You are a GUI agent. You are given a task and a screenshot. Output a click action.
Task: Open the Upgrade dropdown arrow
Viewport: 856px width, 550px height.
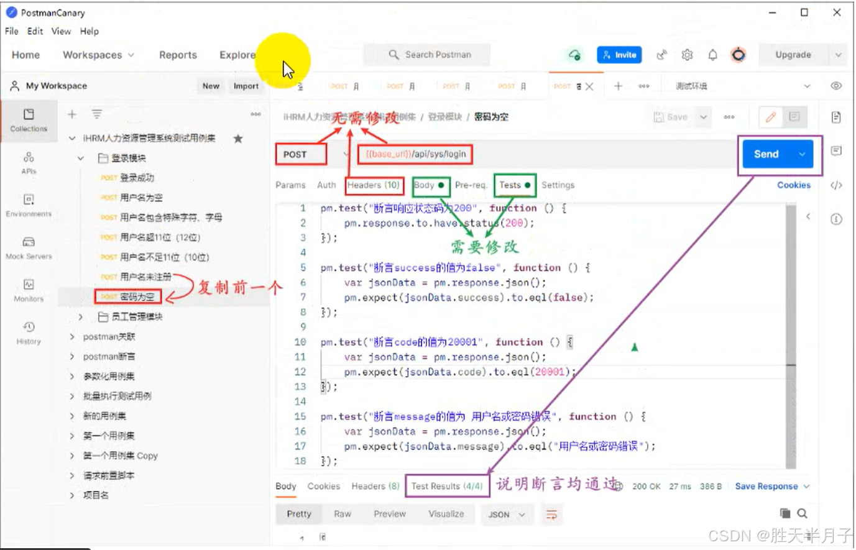838,55
